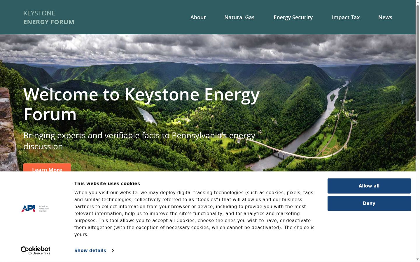Open the About menu item
420x262 pixels.
tap(198, 17)
